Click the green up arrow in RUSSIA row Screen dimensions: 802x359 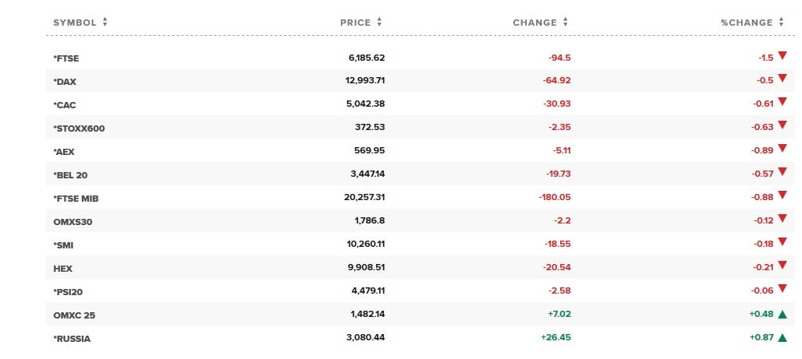pyautogui.click(x=782, y=337)
